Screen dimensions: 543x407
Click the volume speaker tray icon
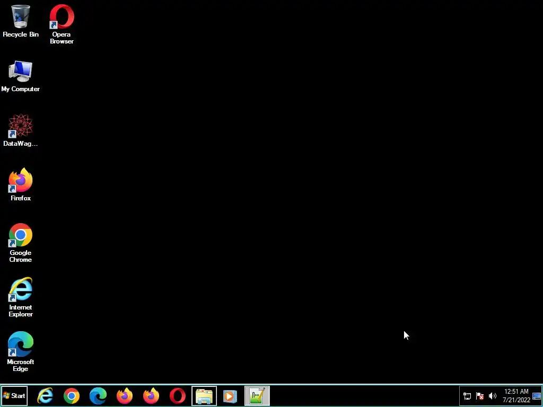click(x=493, y=396)
